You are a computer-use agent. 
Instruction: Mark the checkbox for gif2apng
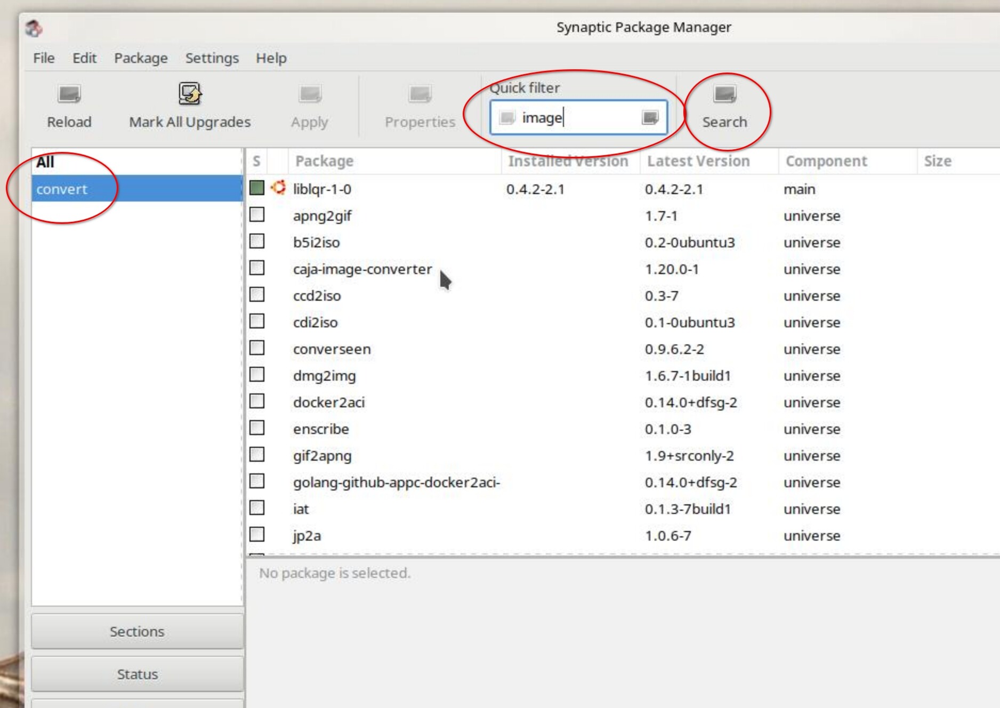click(x=257, y=455)
